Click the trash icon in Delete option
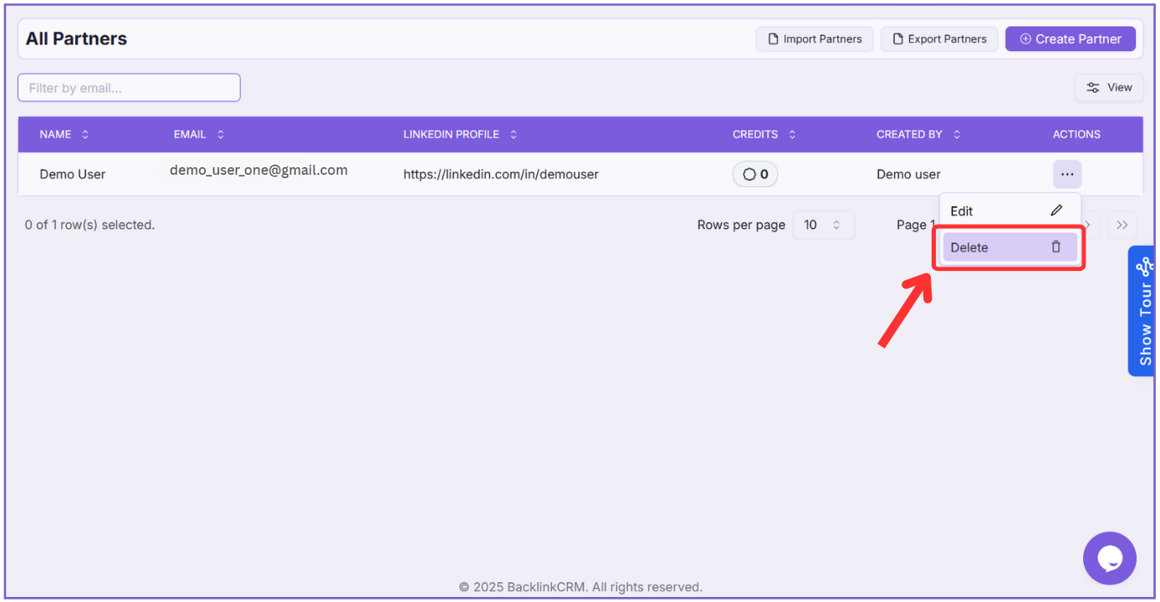 (1055, 247)
